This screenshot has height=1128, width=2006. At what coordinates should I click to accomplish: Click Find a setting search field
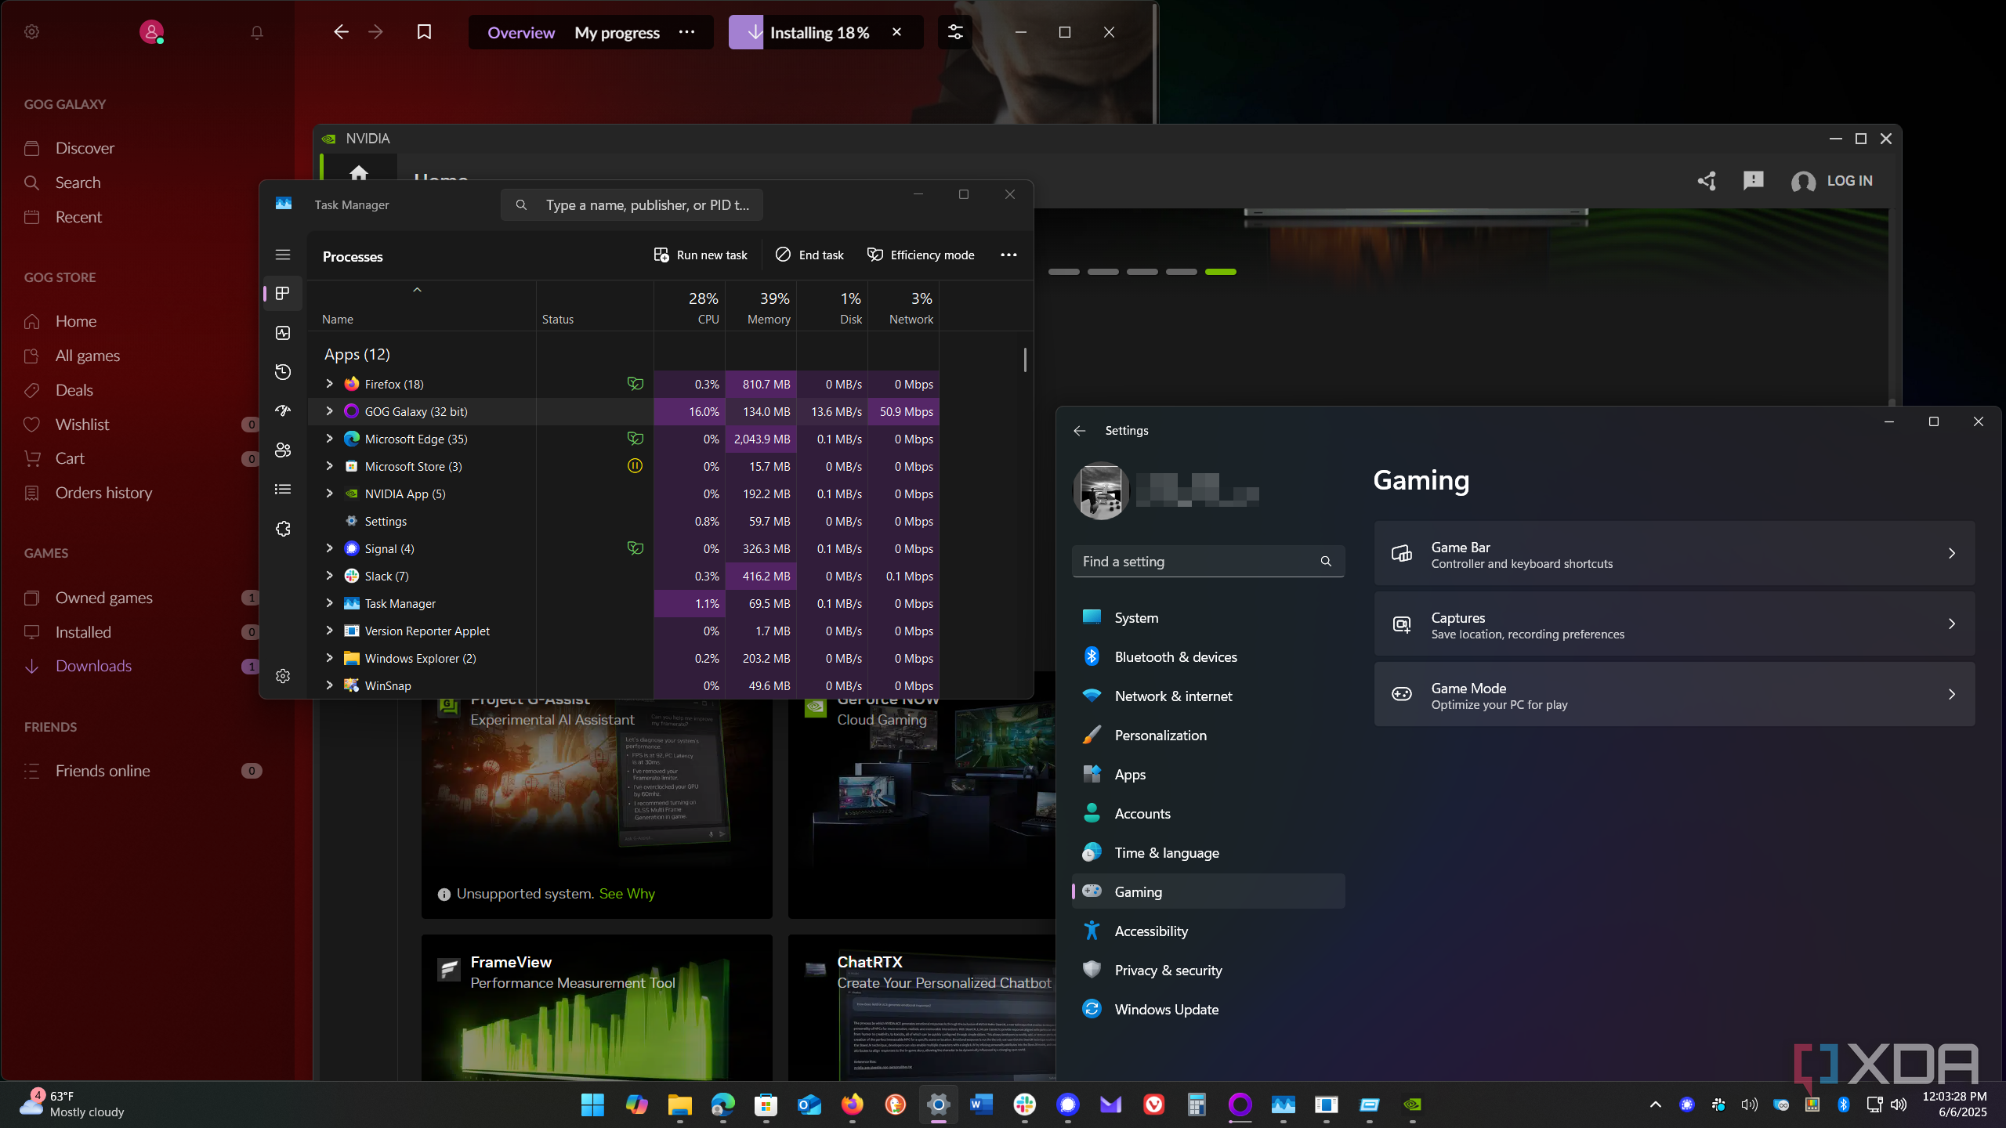point(1208,562)
